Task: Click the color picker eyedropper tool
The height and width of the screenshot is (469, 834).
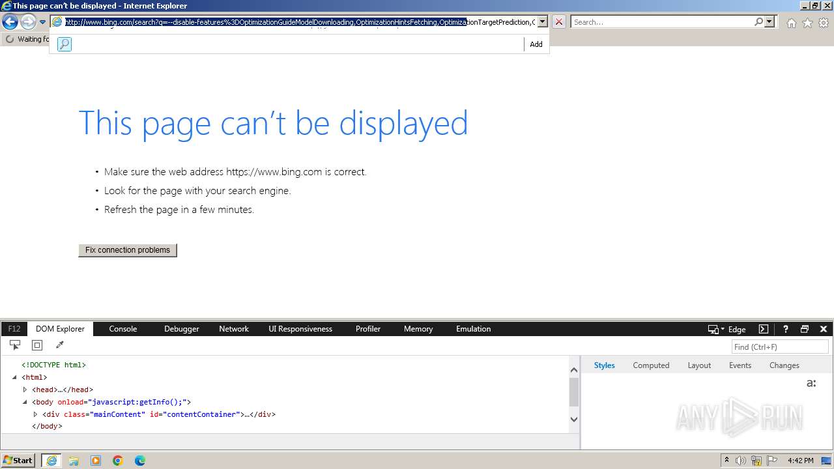Action: click(60, 345)
